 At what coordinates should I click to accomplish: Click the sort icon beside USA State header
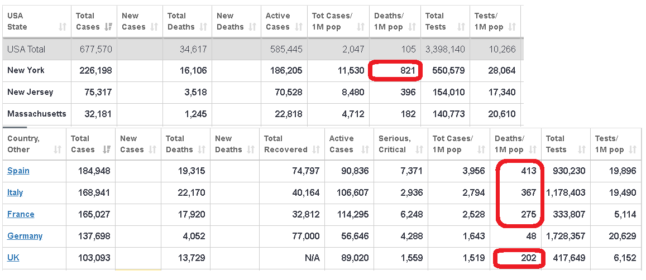coord(62,27)
